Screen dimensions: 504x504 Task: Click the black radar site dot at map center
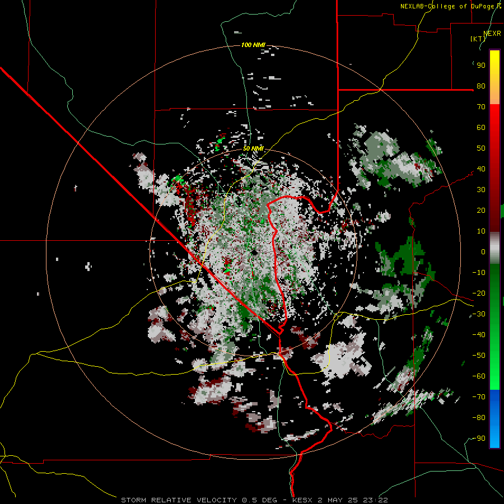(254, 253)
